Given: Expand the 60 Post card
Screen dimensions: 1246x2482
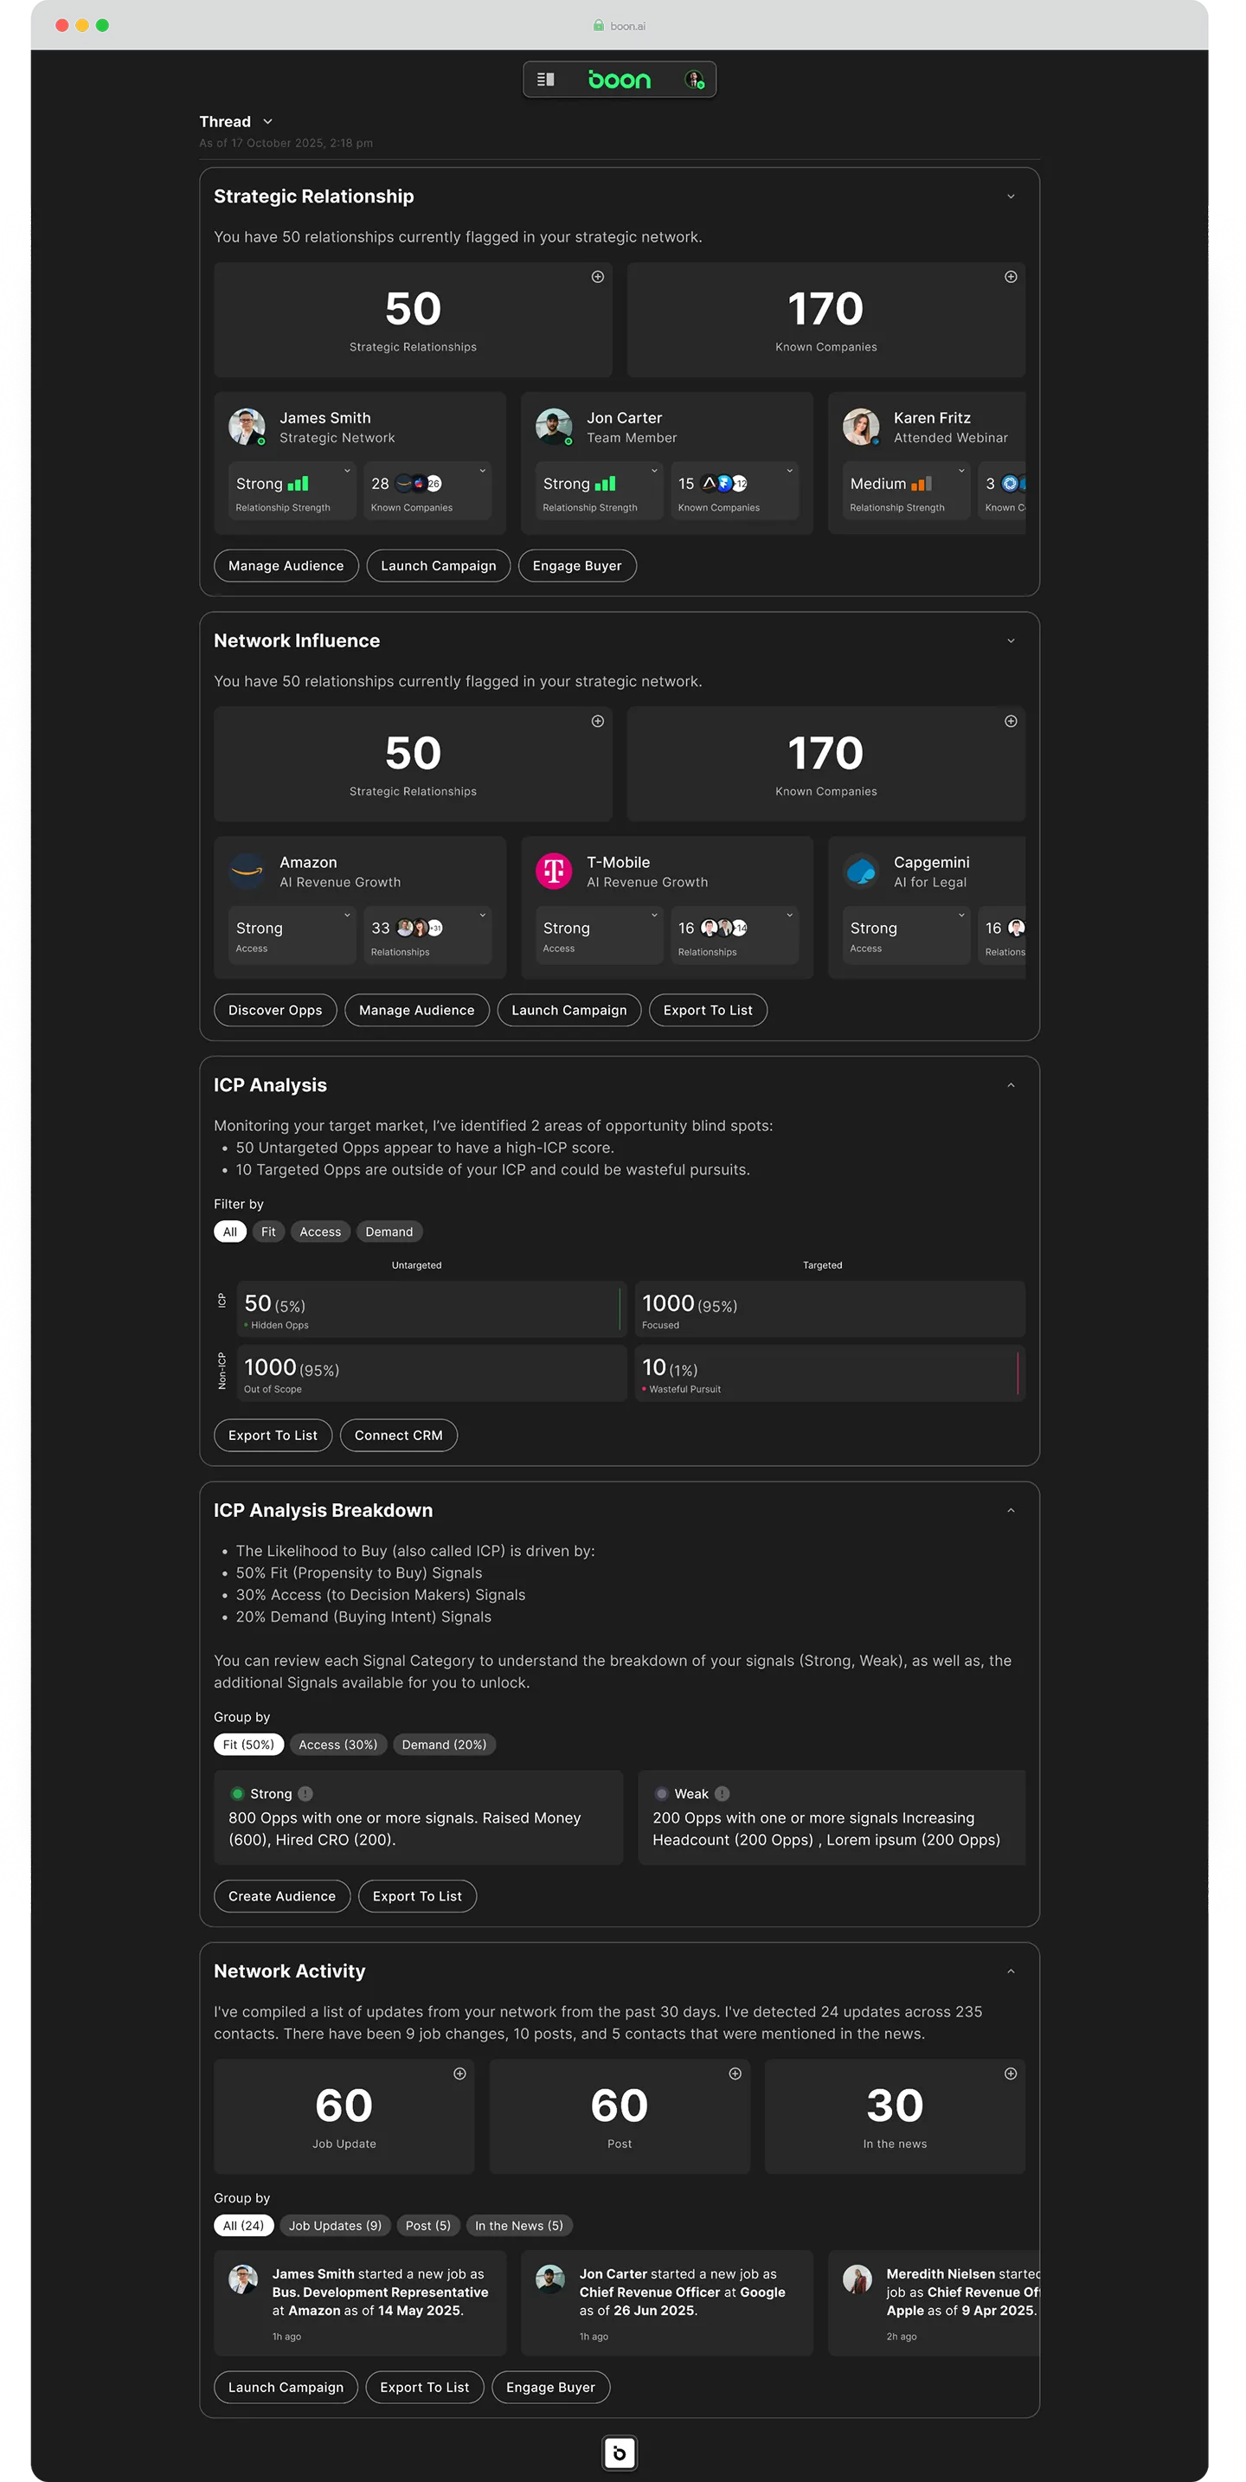Looking at the screenshot, I should click(x=735, y=2074).
